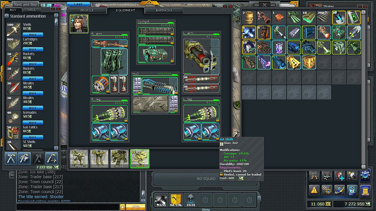Image resolution: width=376 pixels, height=211 pixels.
Task: Open the EQUIPMENT tab
Action: click(x=125, y=11)
